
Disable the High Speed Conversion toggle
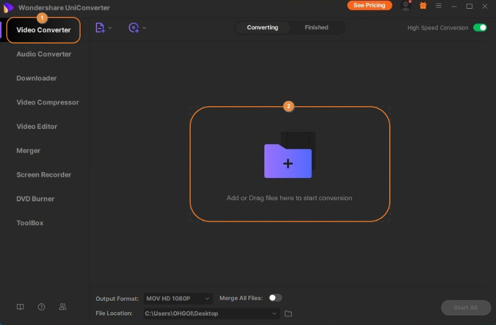(480, 27)
